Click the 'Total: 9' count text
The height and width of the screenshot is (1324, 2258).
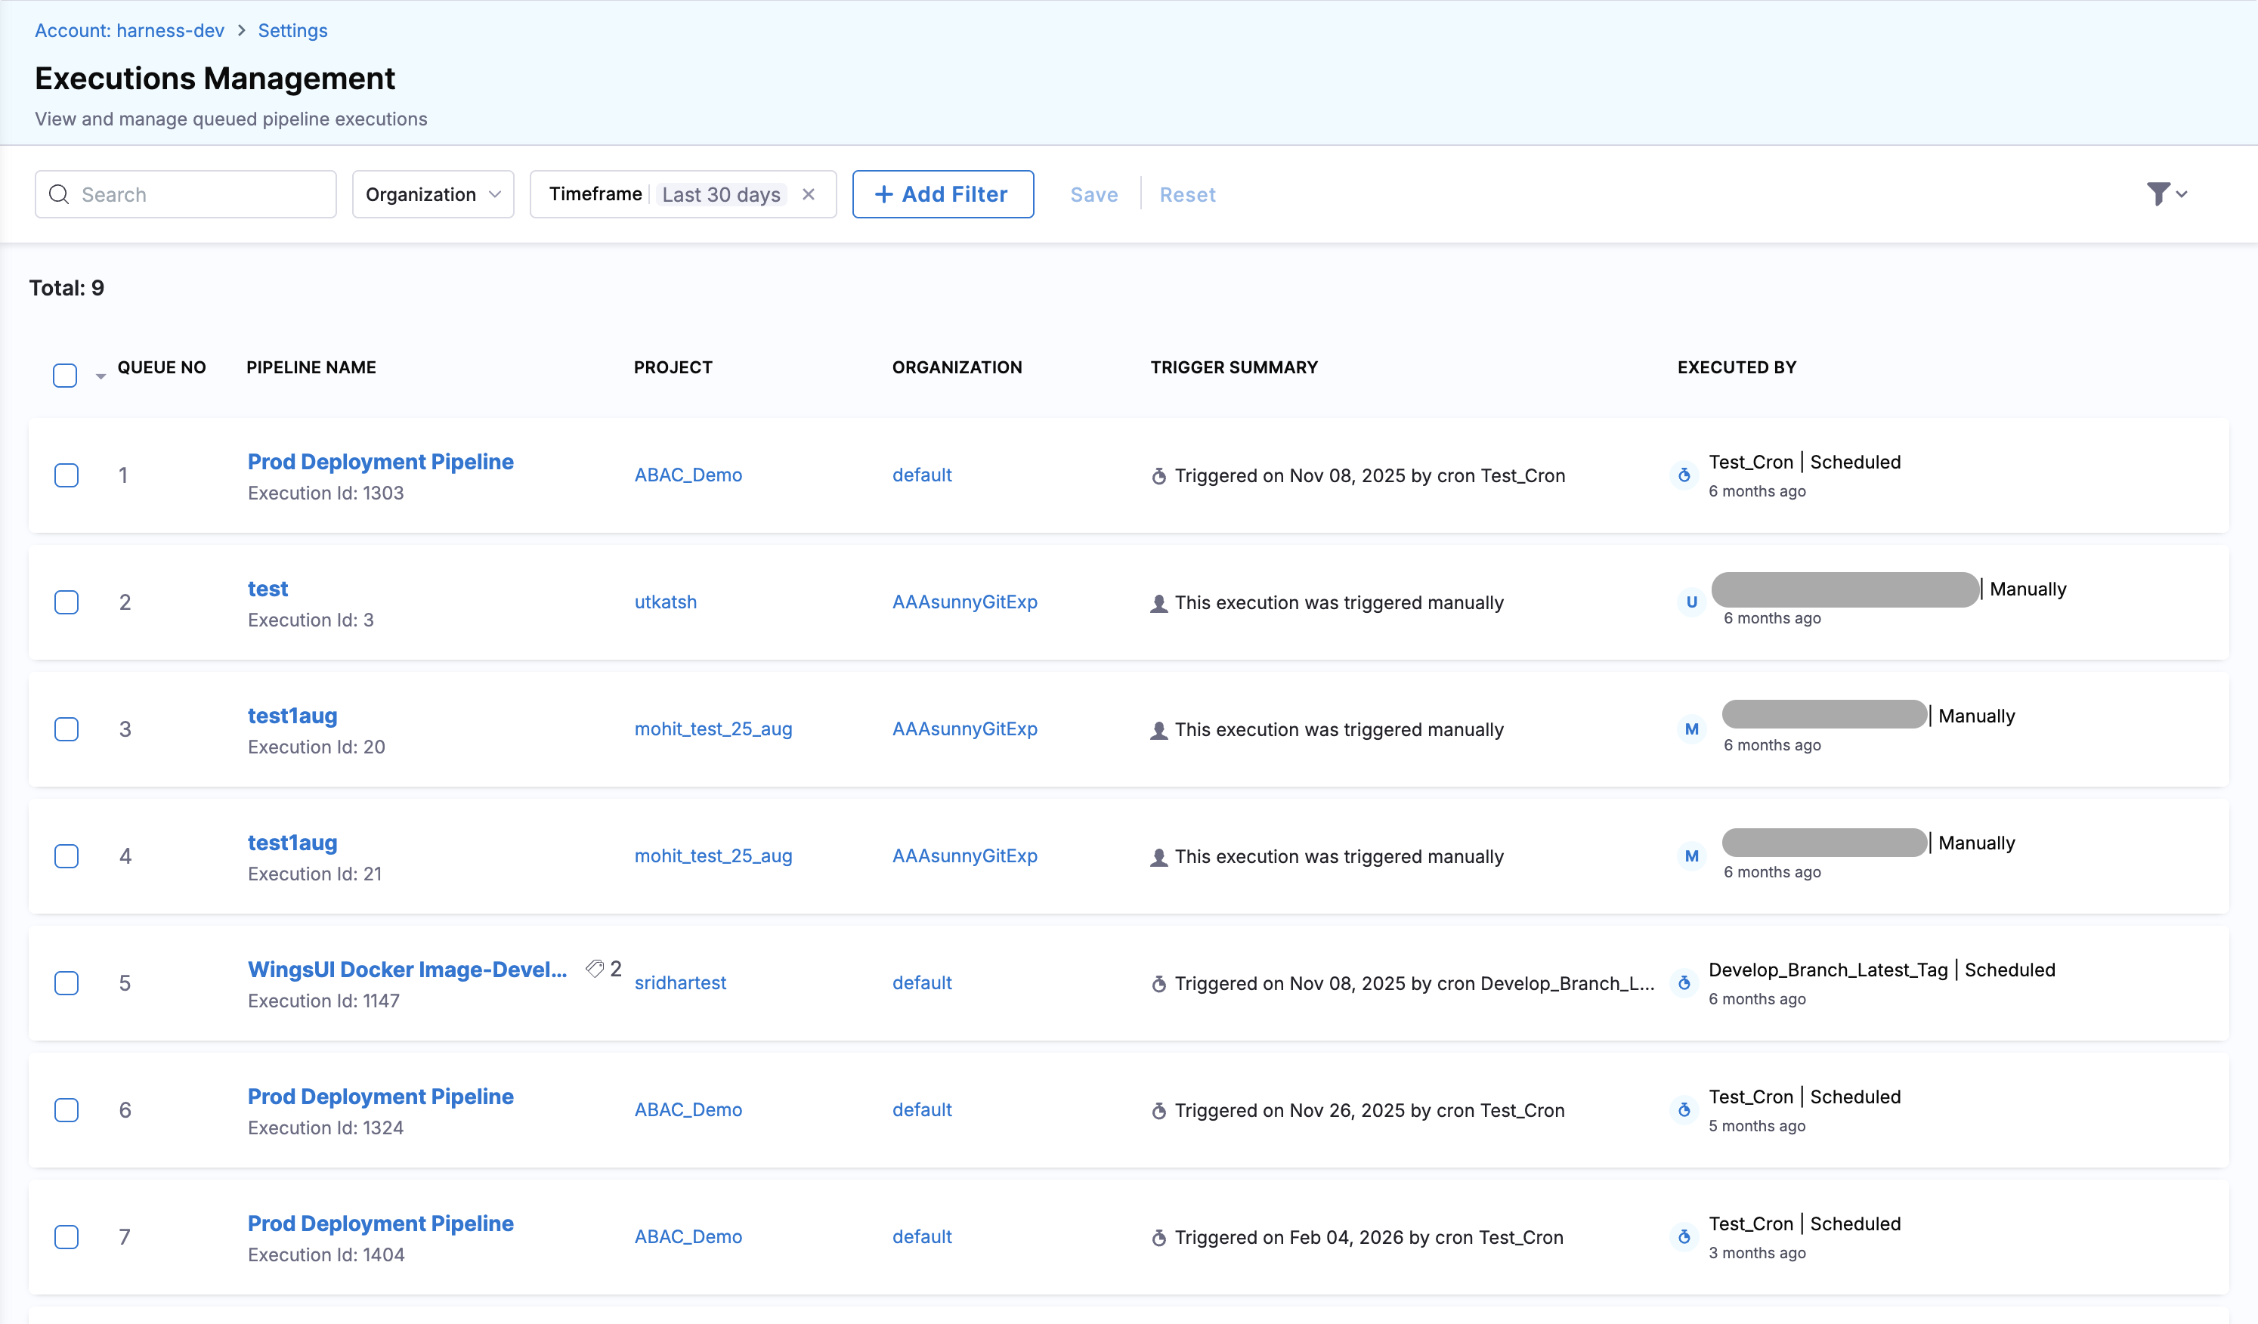67,288
